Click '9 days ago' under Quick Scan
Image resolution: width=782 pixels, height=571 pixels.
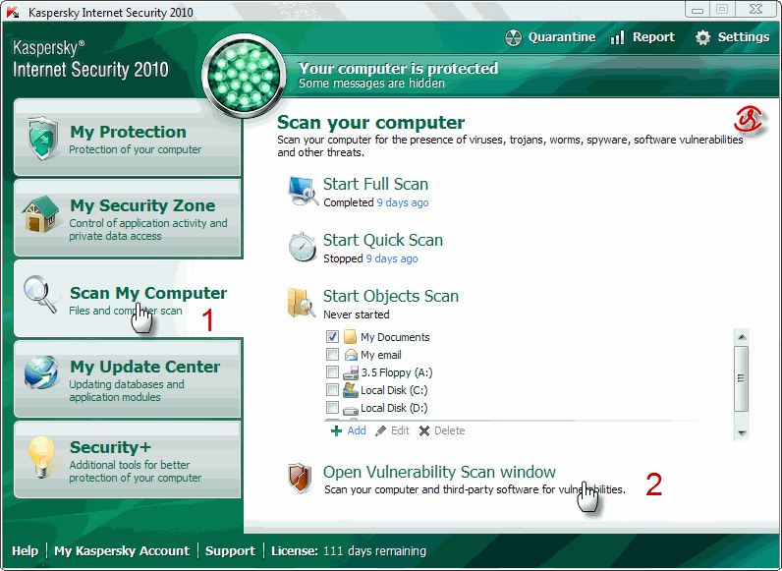[392, 258]
